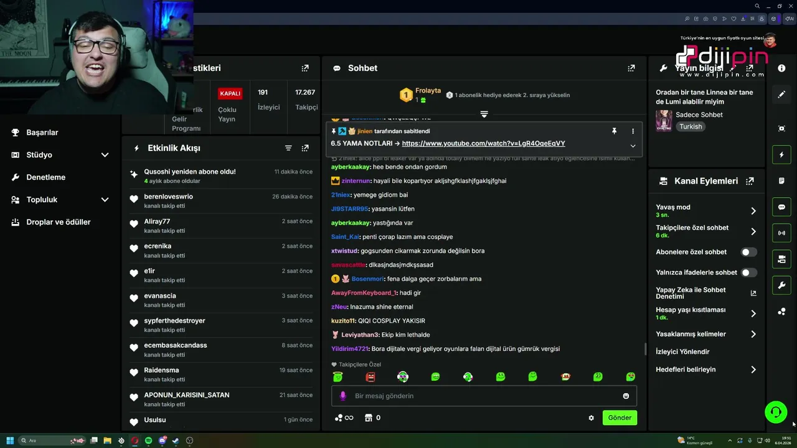The image size is (797, 448).
Task: Expand Hedefleri belirleyin options
Action: (x=753, y=370)
